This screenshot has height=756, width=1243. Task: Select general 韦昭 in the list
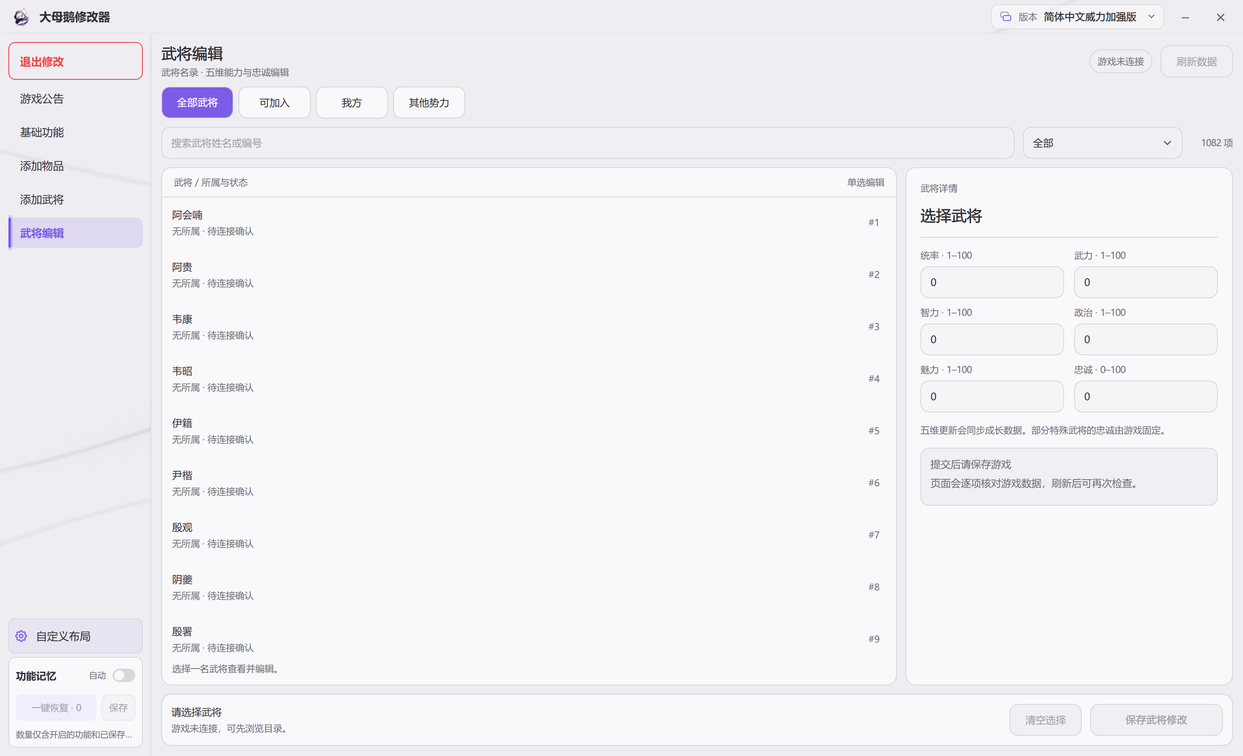tap(529, 378)
